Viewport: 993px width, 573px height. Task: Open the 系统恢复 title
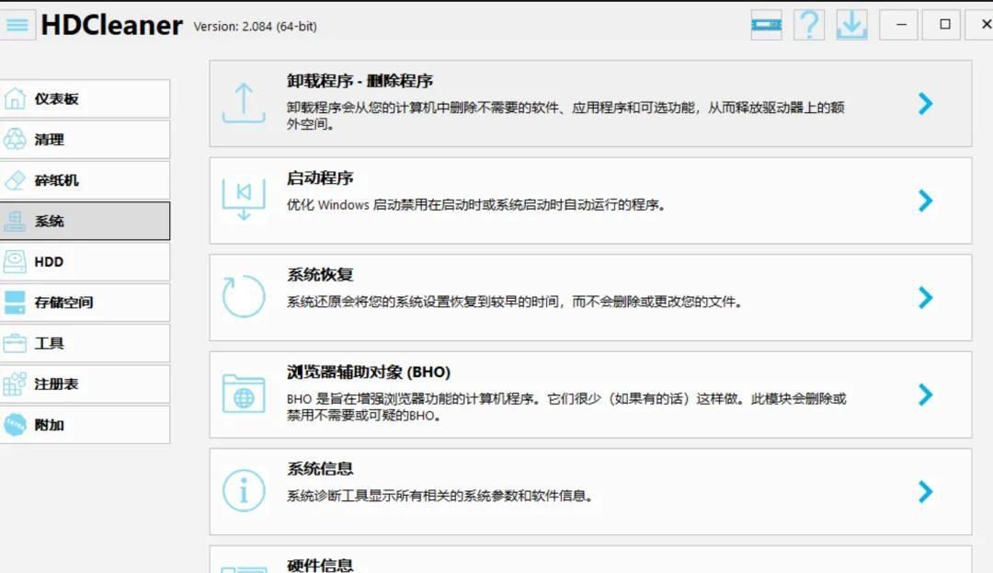coord(320,275)
